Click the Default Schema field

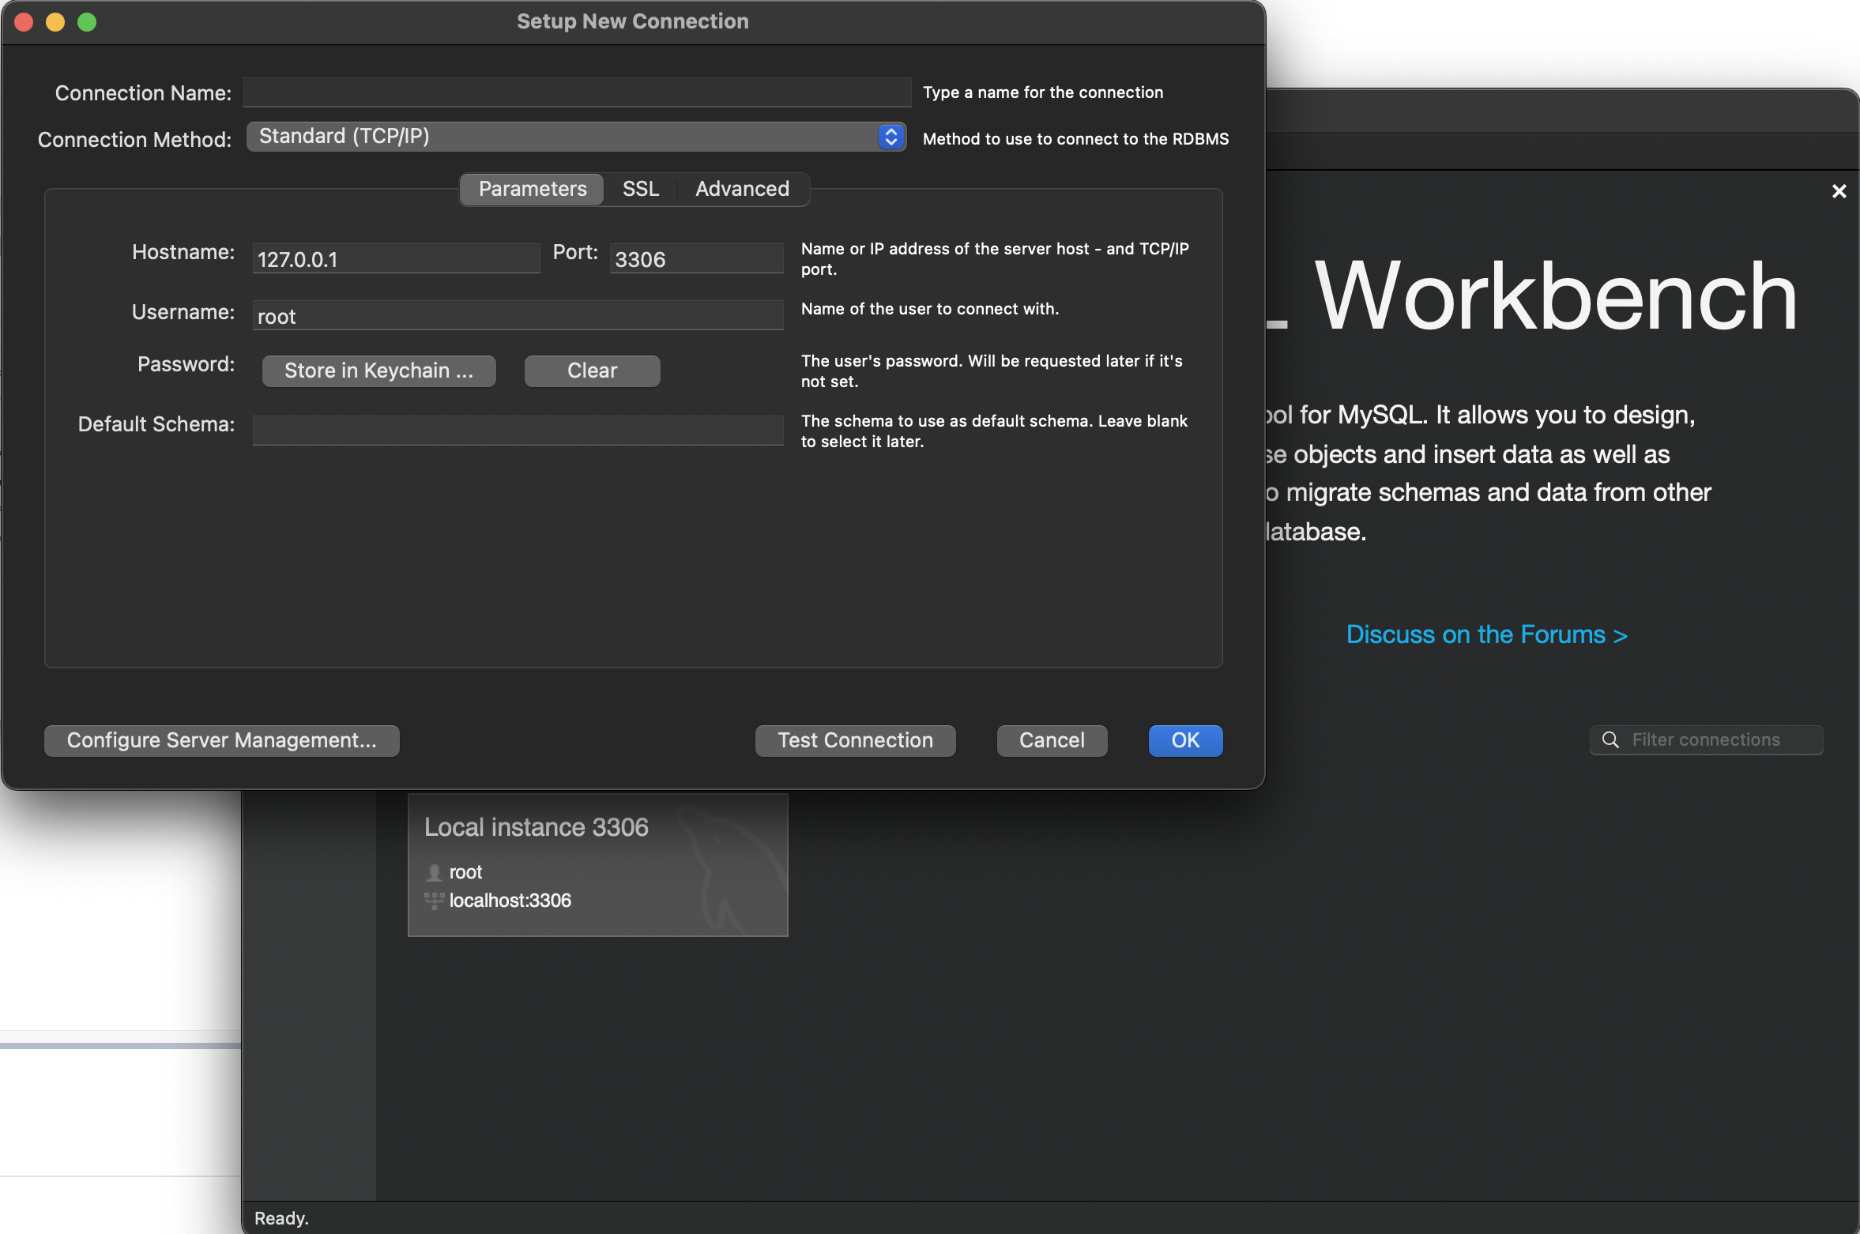point(518,431)
